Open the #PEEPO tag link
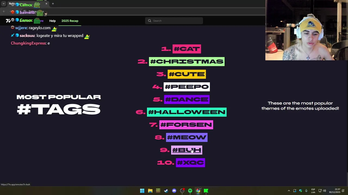 187,87
